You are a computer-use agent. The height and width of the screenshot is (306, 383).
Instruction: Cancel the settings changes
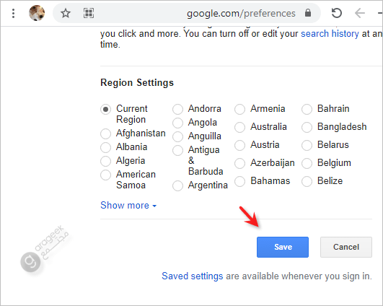(346, 247)
